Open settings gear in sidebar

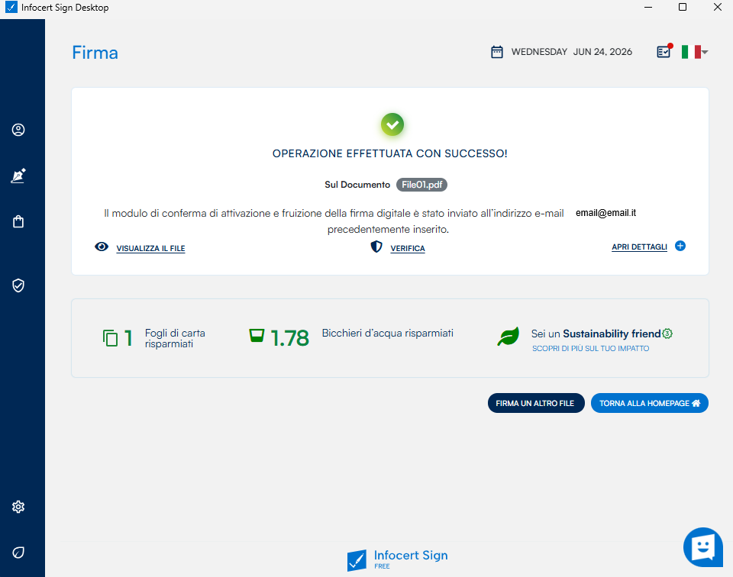[18, 507]
